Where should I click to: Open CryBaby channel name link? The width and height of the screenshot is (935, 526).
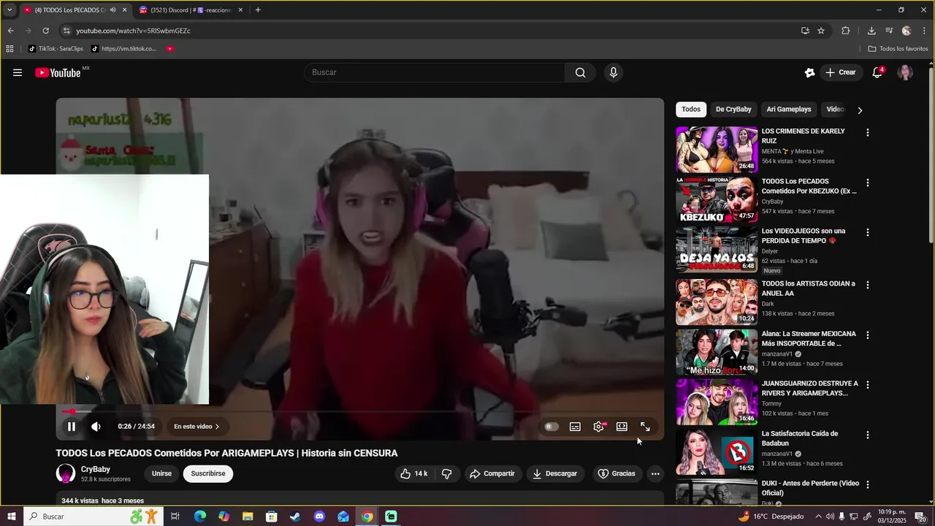click(96, 469)
